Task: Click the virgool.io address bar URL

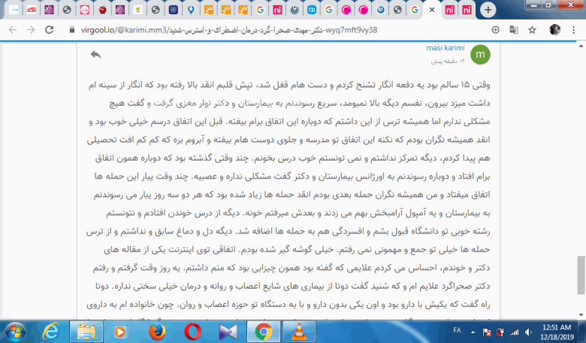Action: click(x=225, y=30)
